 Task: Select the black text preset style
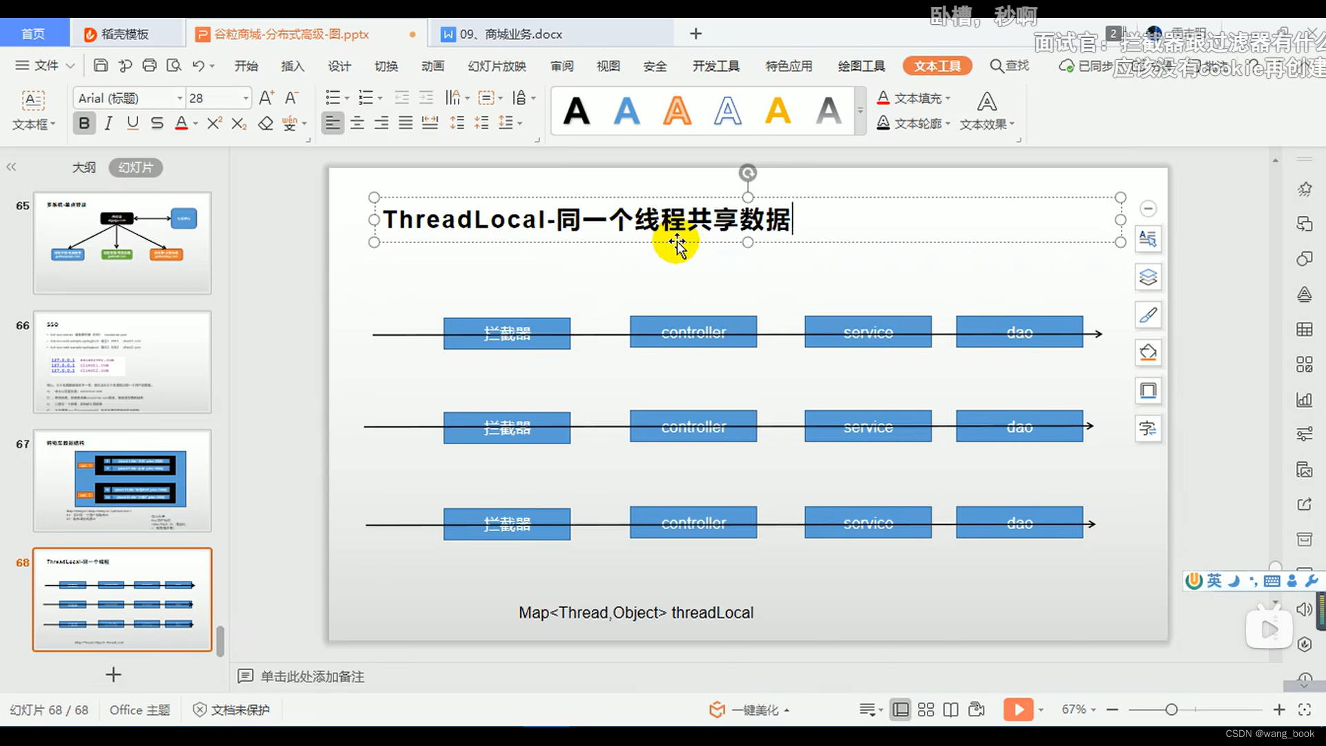click(576, 111)
